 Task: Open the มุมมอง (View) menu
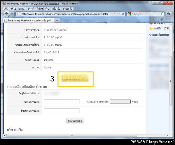click(x=22, y=8)
